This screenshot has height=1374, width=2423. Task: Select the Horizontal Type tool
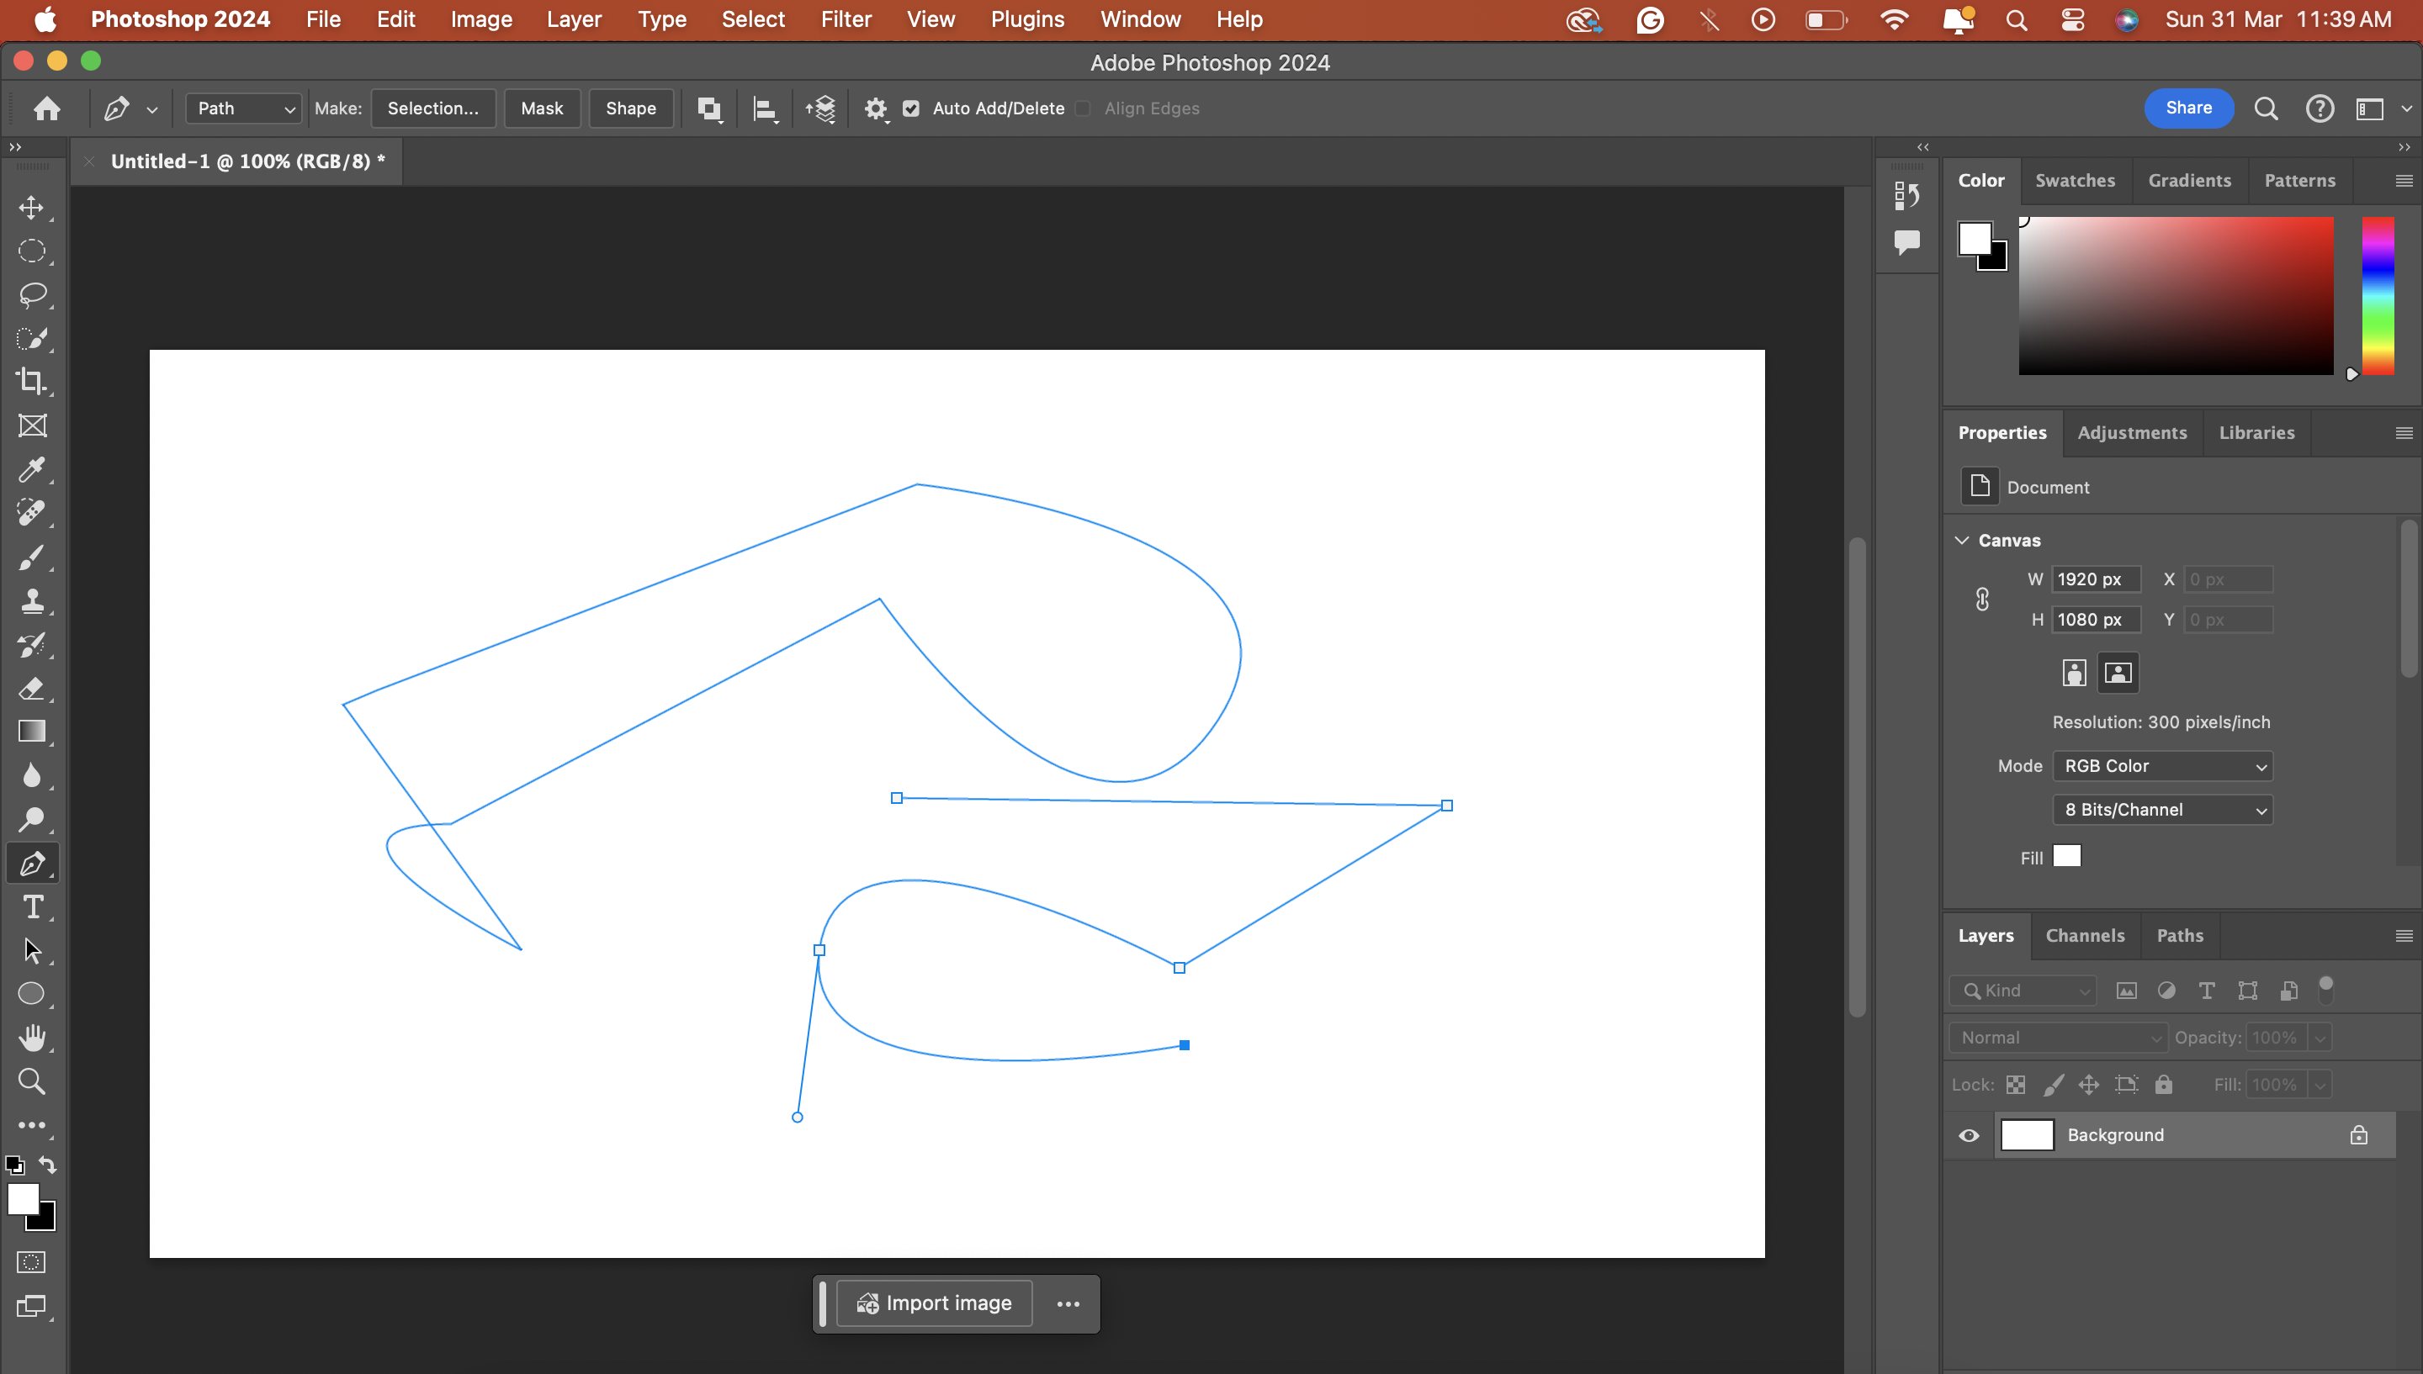pyautogui.click(x=33, y=906)
